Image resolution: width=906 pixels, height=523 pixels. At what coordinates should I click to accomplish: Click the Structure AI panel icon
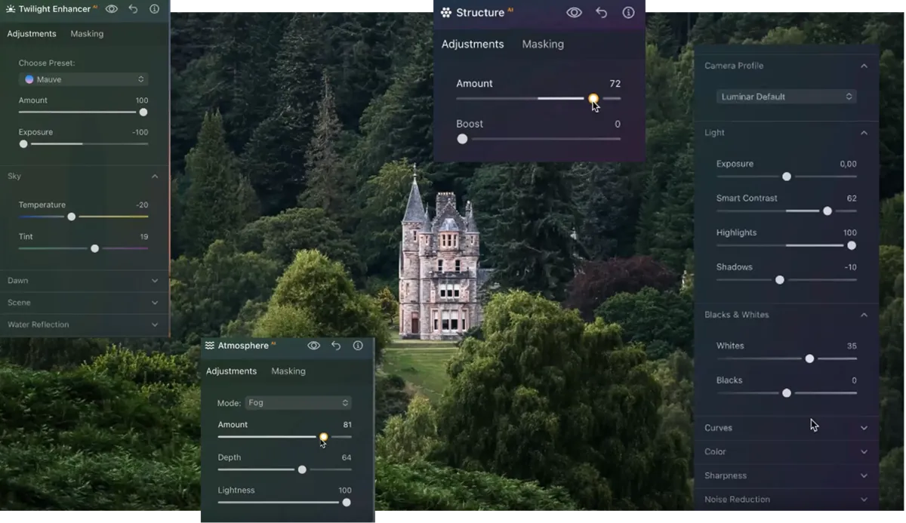(445, 12)
